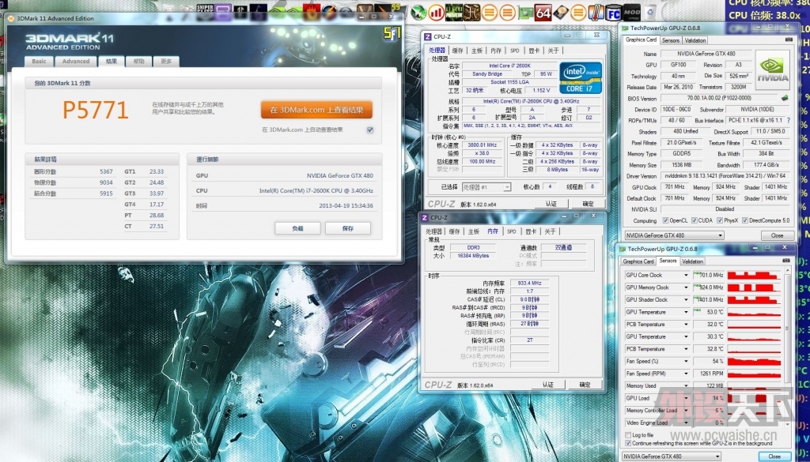Click the 确定 button in lower CPU-Z window
The width and height of the screenshot is (810, 462).
point(585,385)
